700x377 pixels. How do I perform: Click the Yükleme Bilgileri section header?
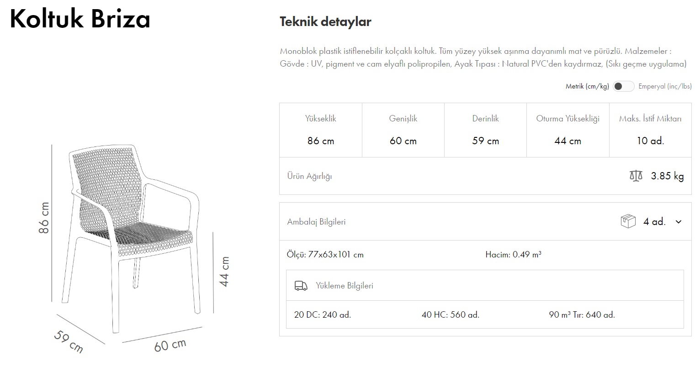click(x=344, y=286)
